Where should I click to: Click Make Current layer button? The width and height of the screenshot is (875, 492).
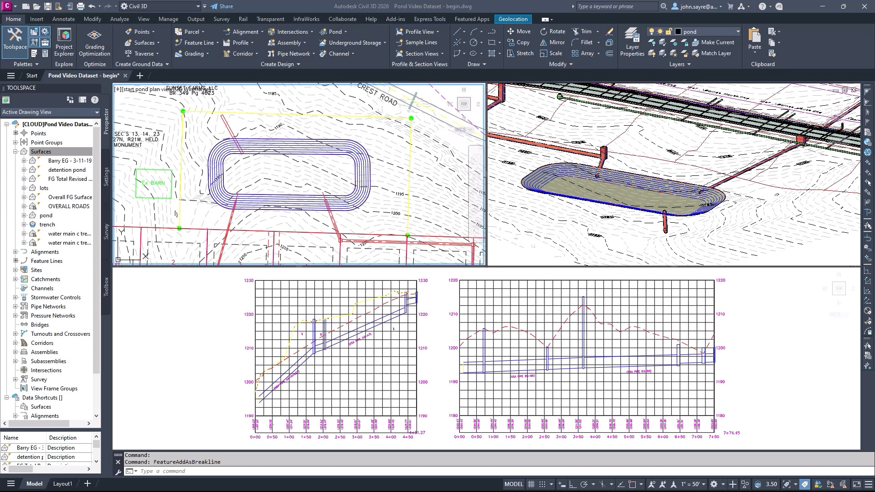pyautogui.click(x=713, y=42)
